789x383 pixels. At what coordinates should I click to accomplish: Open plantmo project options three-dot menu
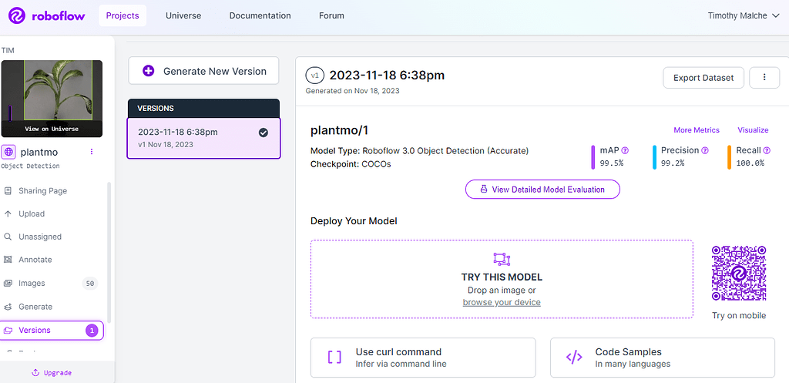(92, 152)
